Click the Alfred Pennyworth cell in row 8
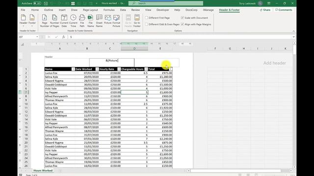The height and width of the screenshot is (176, 314). click(60, 96)
